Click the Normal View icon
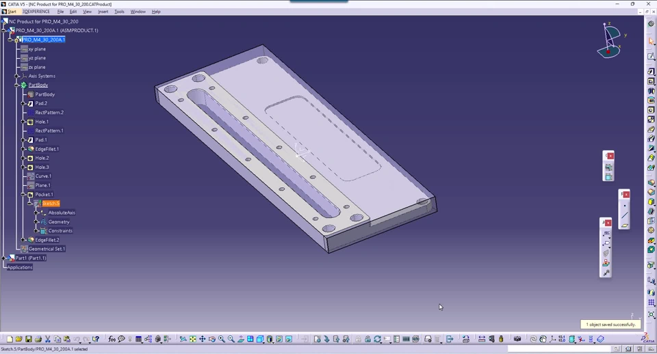657x354 pixels. [x=241, y=339]
